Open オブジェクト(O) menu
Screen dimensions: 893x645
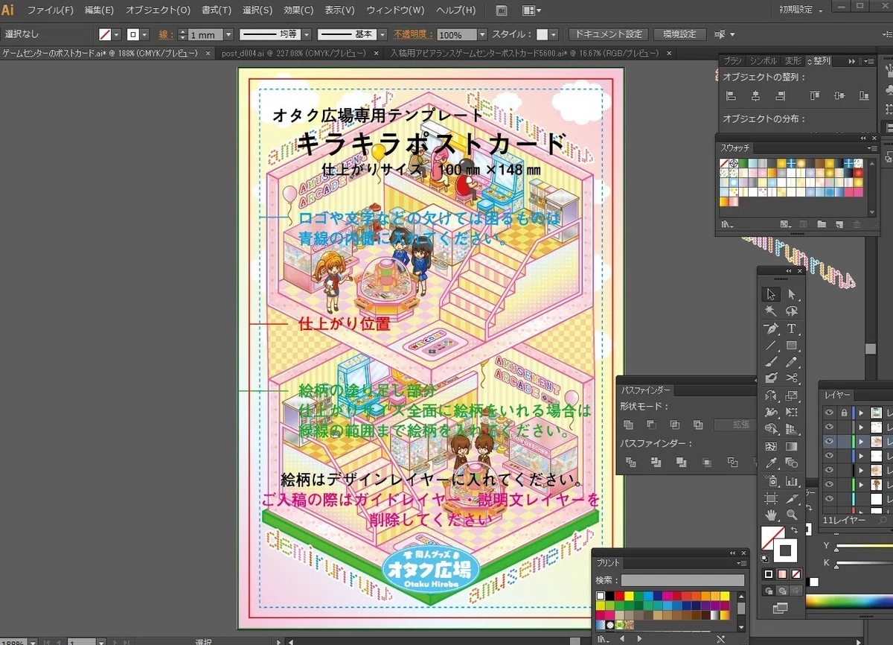click(158, 10)
